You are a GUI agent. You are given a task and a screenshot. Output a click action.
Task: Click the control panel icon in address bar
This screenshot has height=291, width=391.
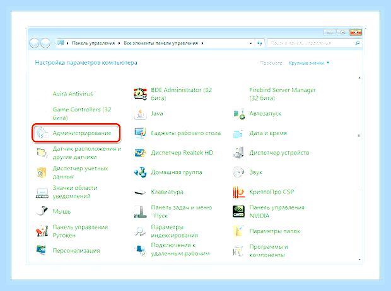pyautogui.click(x=61, y=43)
